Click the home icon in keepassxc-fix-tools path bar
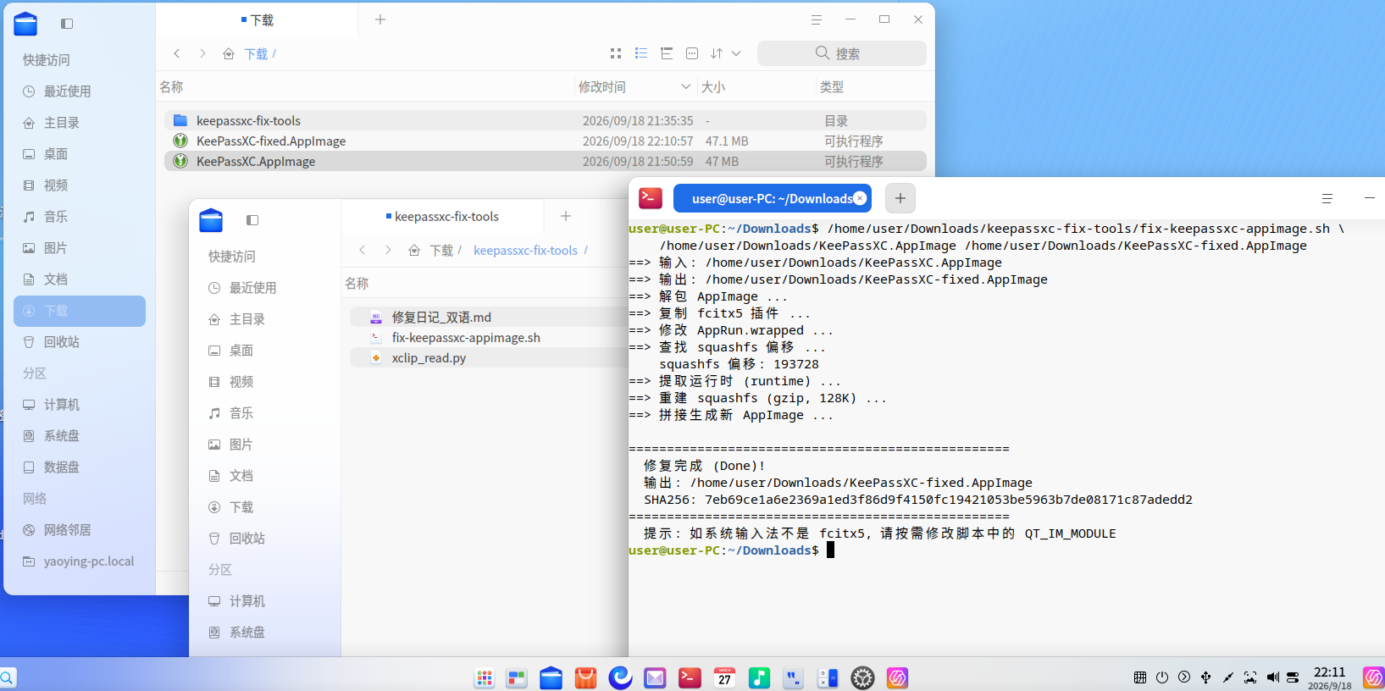The image size is (1385, 691). tap(414, 251)
